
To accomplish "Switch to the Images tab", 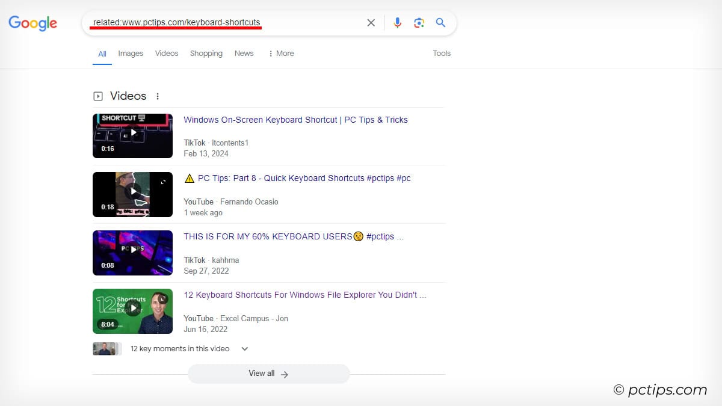I will coord(131,54).
